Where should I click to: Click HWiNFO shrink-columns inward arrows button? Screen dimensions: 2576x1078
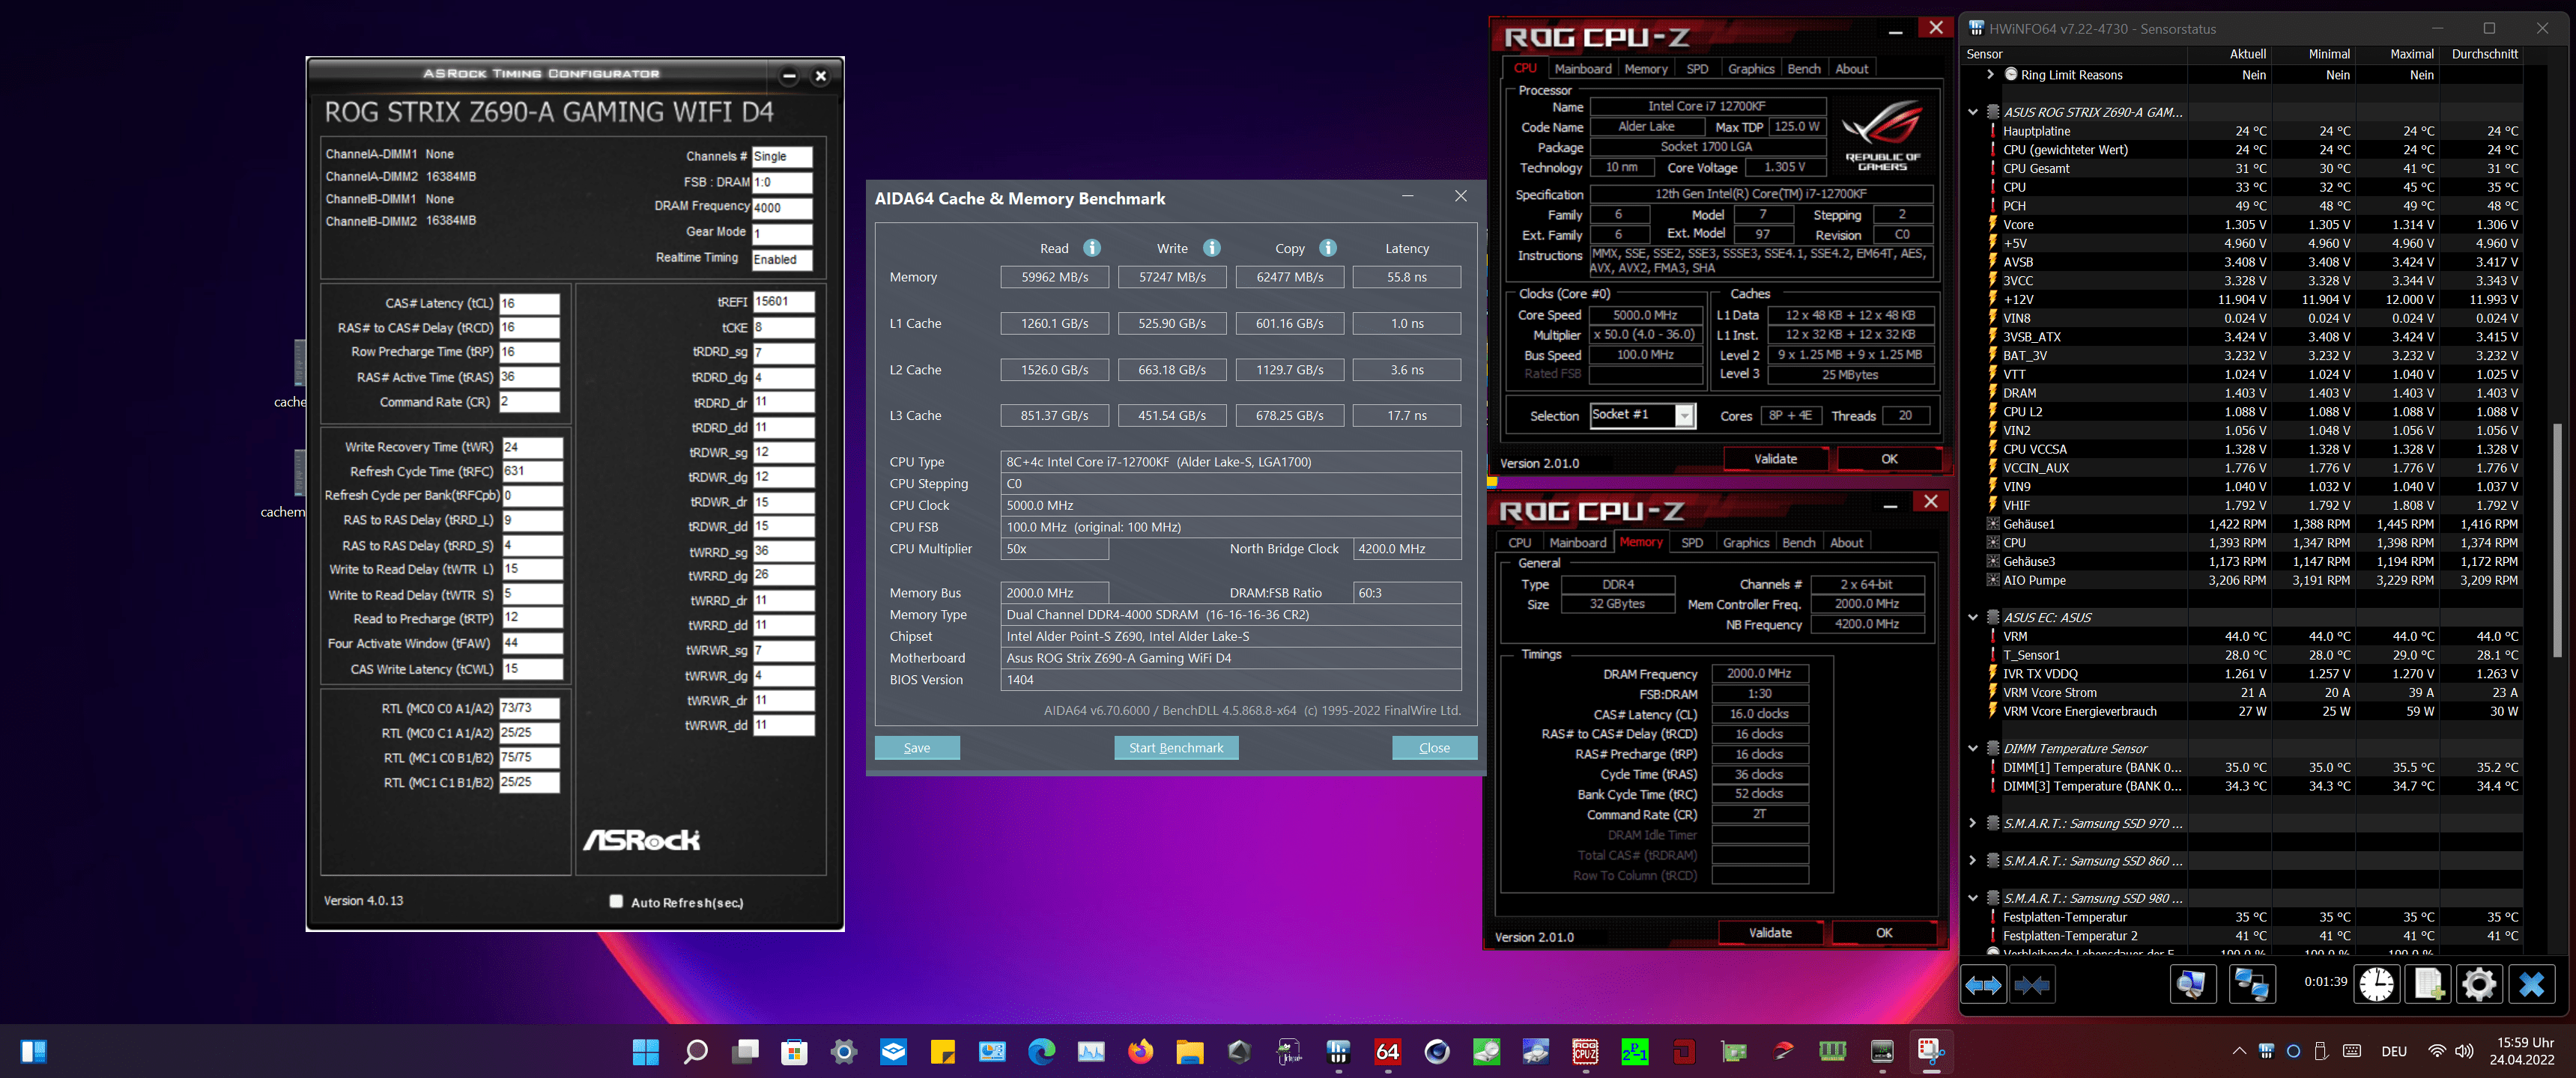click(x=2032, y=985)
